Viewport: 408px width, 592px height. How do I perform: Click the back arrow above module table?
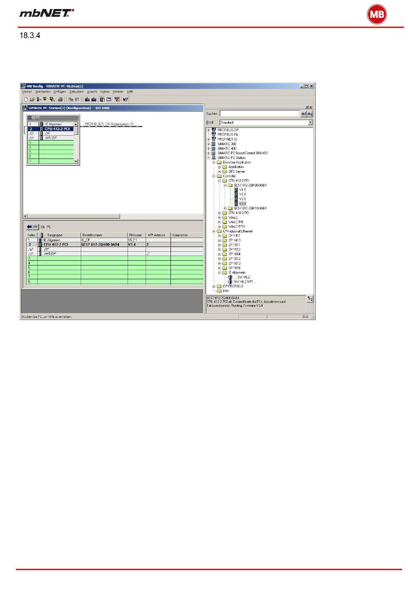[29, 226]
